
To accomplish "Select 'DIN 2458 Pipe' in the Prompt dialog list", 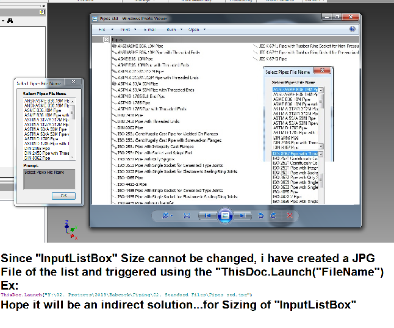I will coord(37,148).
